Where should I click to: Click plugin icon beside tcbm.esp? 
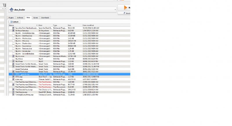[x=13, y=79]
